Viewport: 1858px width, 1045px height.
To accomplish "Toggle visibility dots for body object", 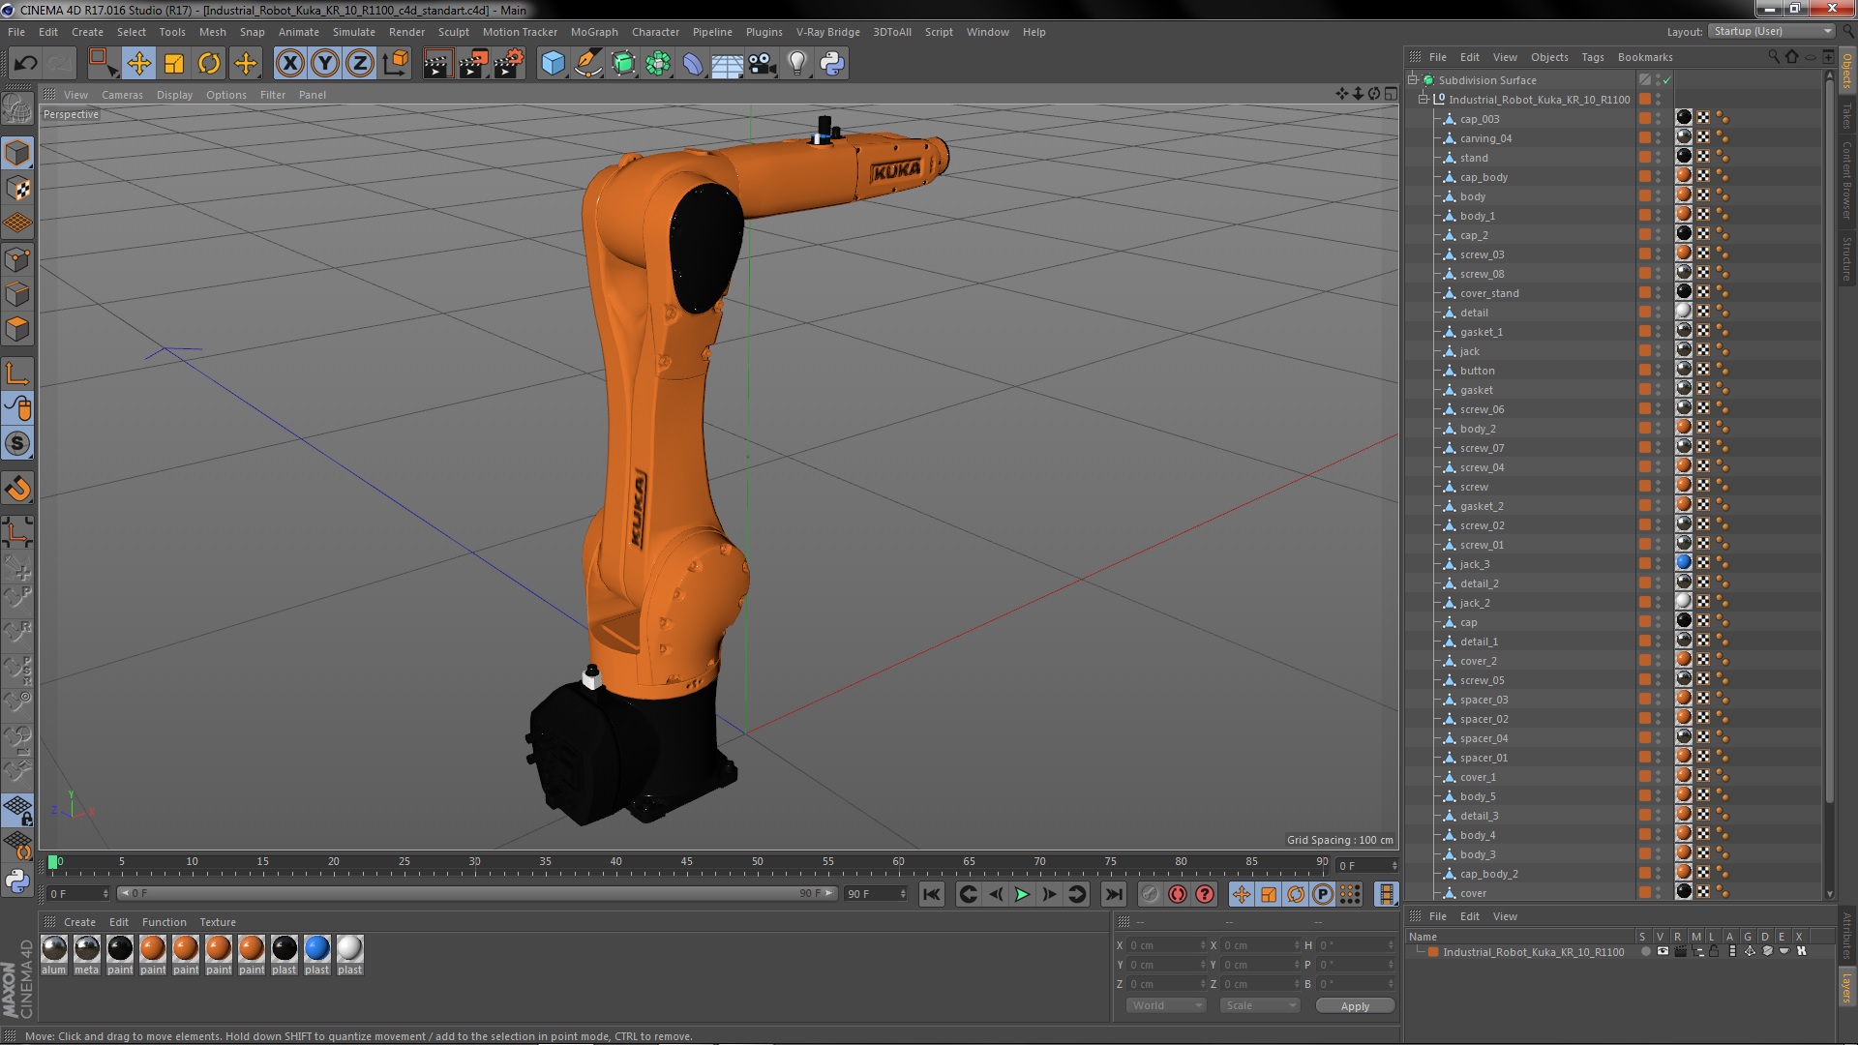I will click(1658, 196).
